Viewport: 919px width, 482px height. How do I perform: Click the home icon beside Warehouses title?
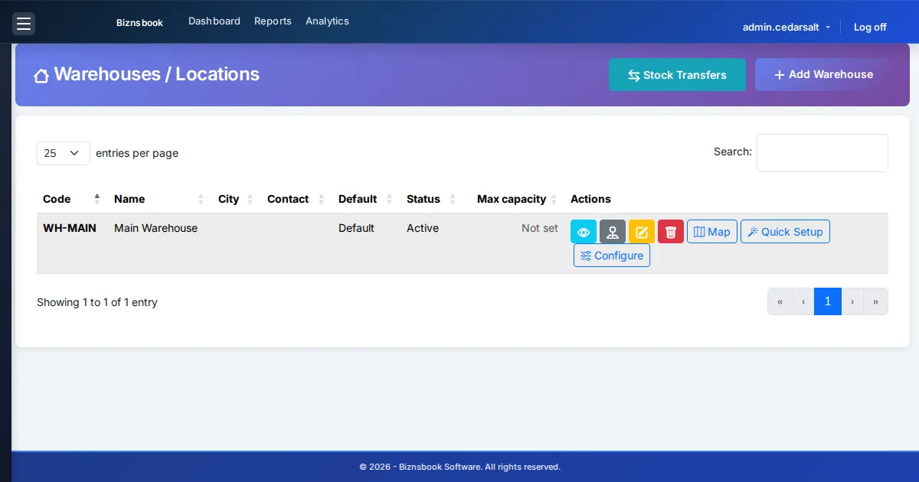(x=41, y=75)
